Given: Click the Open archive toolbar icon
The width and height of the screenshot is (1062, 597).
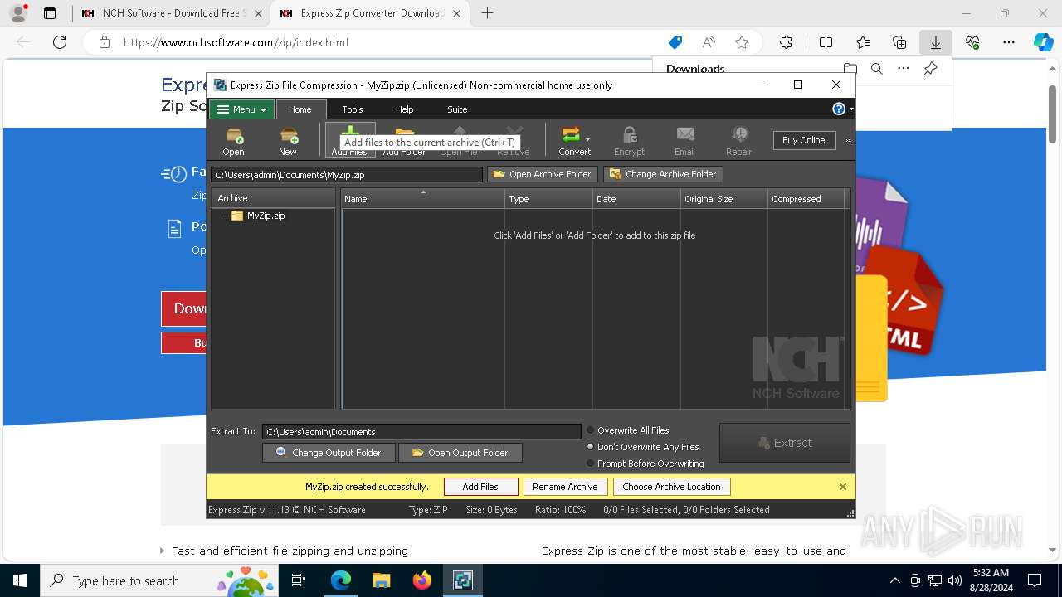Looking at the screenshot, I should pyautogui.click(x=233, y=140).
